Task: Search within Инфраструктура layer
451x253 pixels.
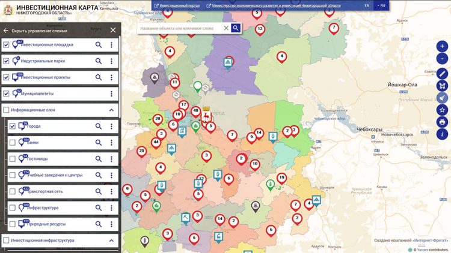Action: [x=99, y=207]
